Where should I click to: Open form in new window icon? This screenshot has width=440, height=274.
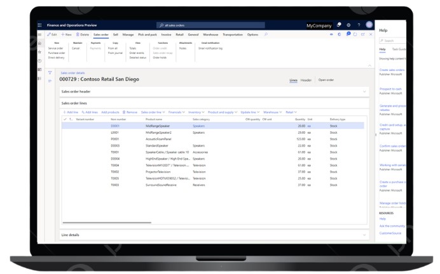click(363, 34)
